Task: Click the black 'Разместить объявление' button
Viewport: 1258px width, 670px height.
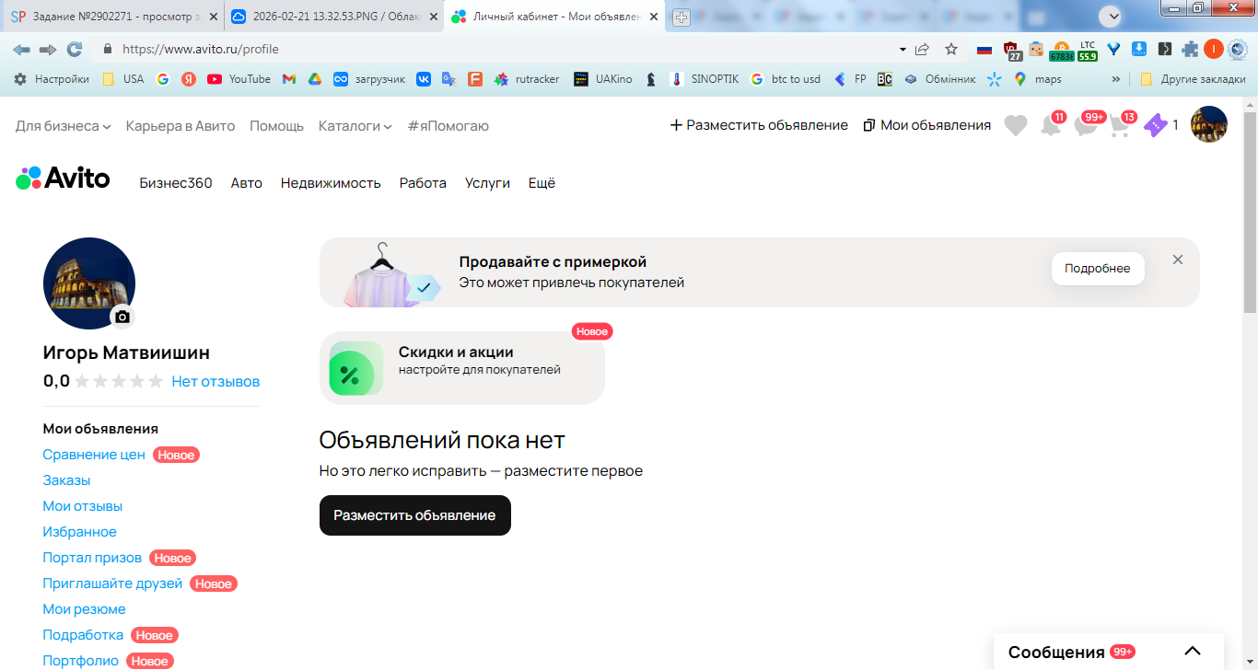Action: [x=415, y=515]
